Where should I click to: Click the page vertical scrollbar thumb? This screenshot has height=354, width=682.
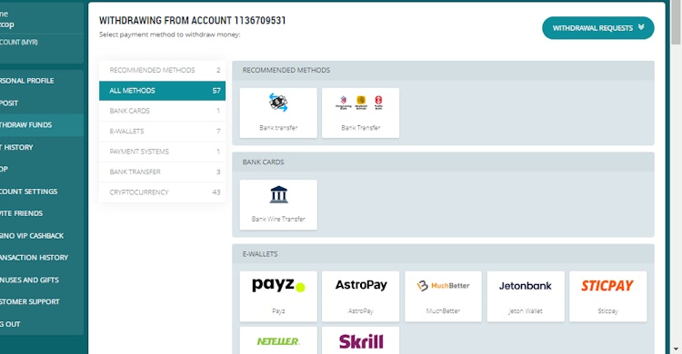pyautogui.click(x=676, y=23)
